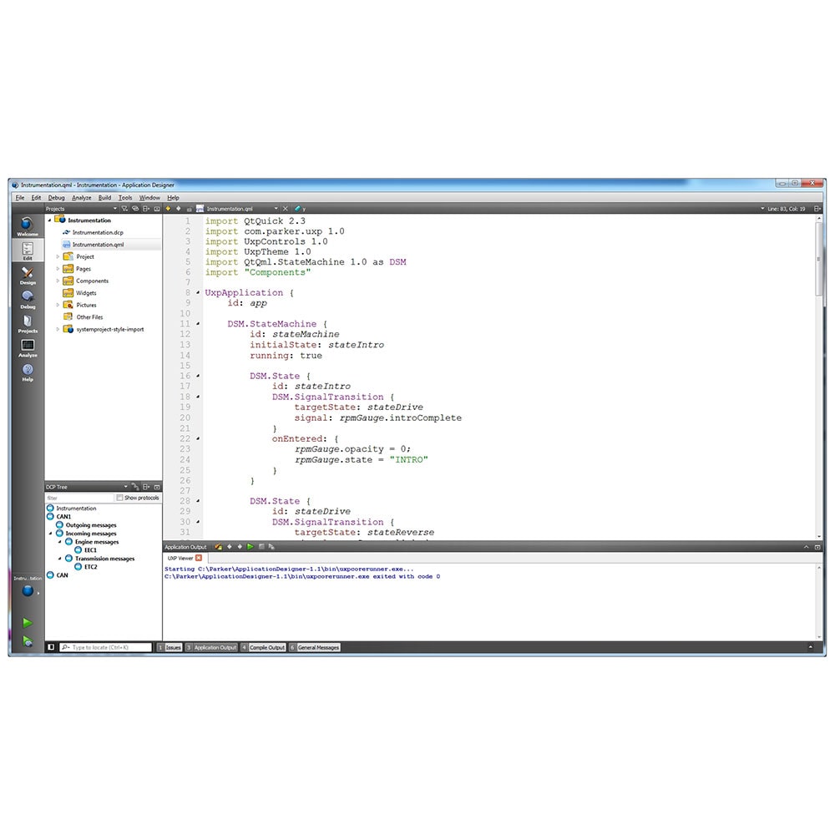Open the Analyze mode
This screenshot has height=835, width=835.
pyautogui.click(x=28, y=347)
